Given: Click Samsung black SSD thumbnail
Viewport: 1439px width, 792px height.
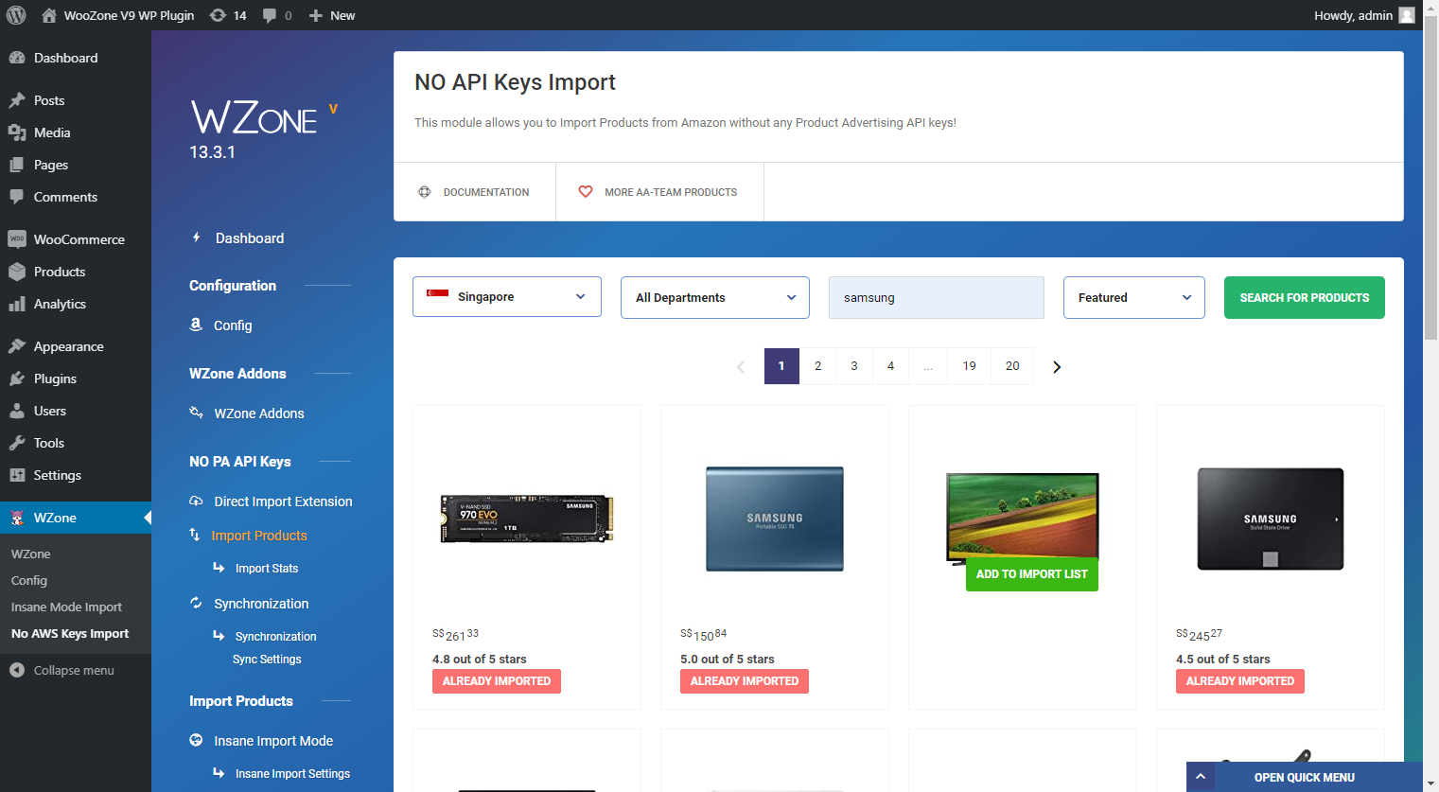Looking at the screenshot, I should [x=1271, y=519].
